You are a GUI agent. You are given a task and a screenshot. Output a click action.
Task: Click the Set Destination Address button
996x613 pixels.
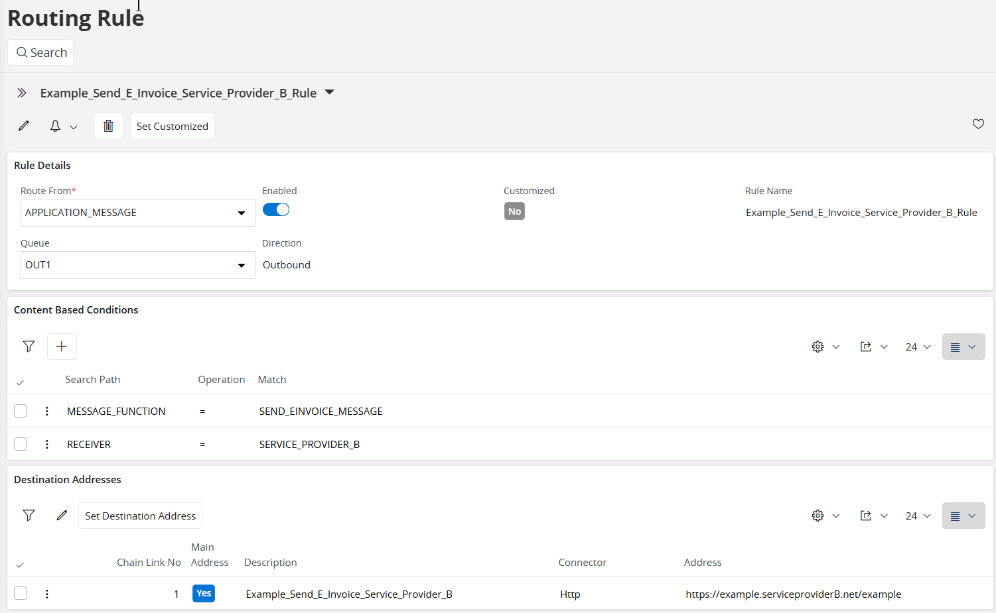(x=140, y=516)
